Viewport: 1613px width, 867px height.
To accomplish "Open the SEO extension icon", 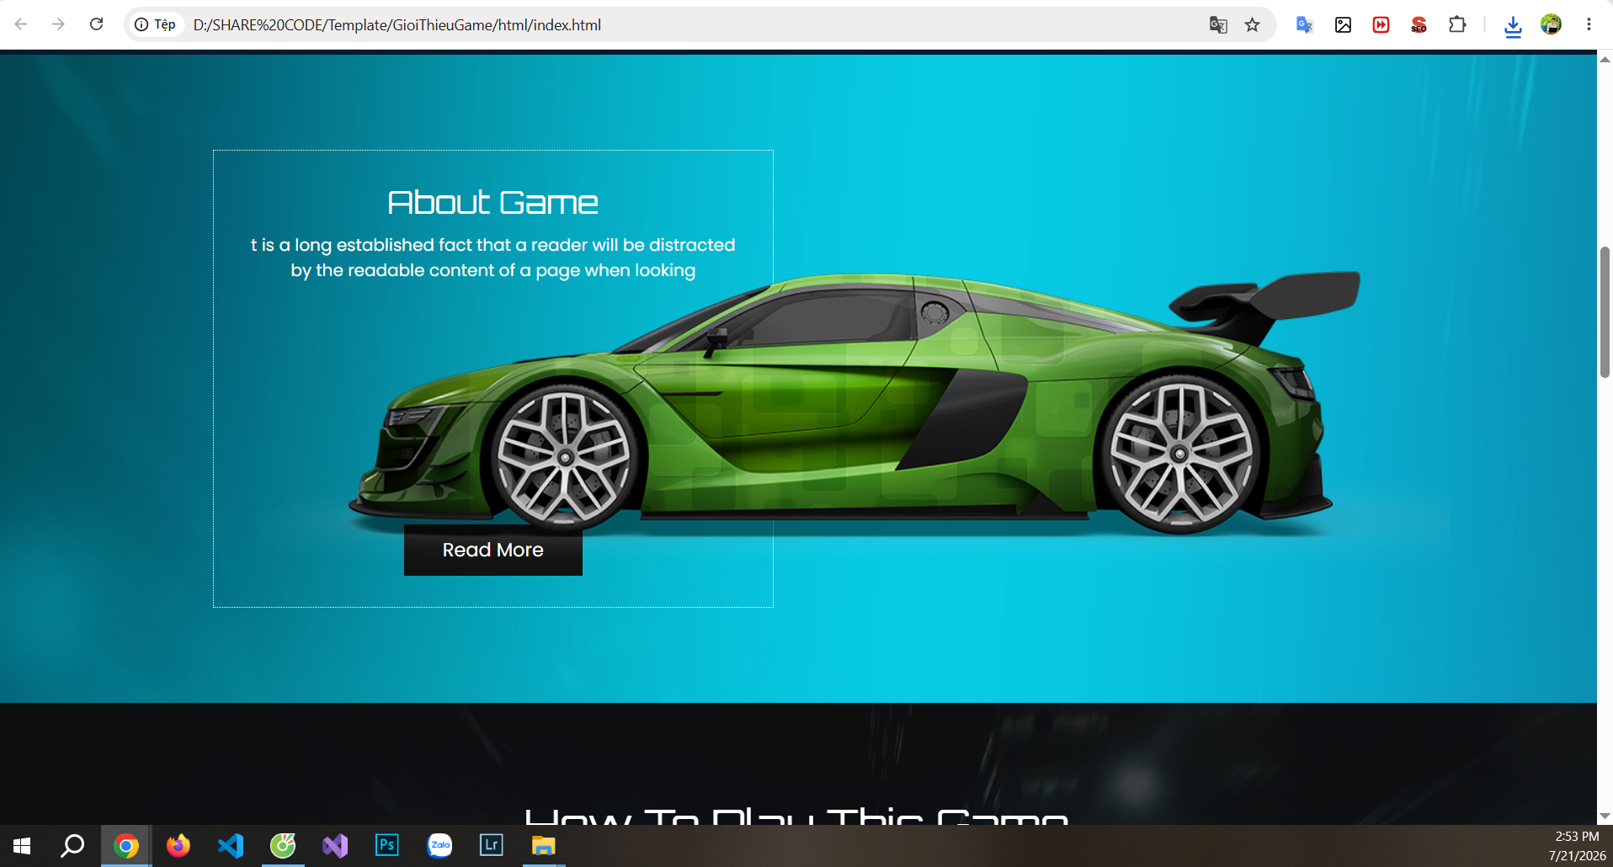I will coord(1419,24).
